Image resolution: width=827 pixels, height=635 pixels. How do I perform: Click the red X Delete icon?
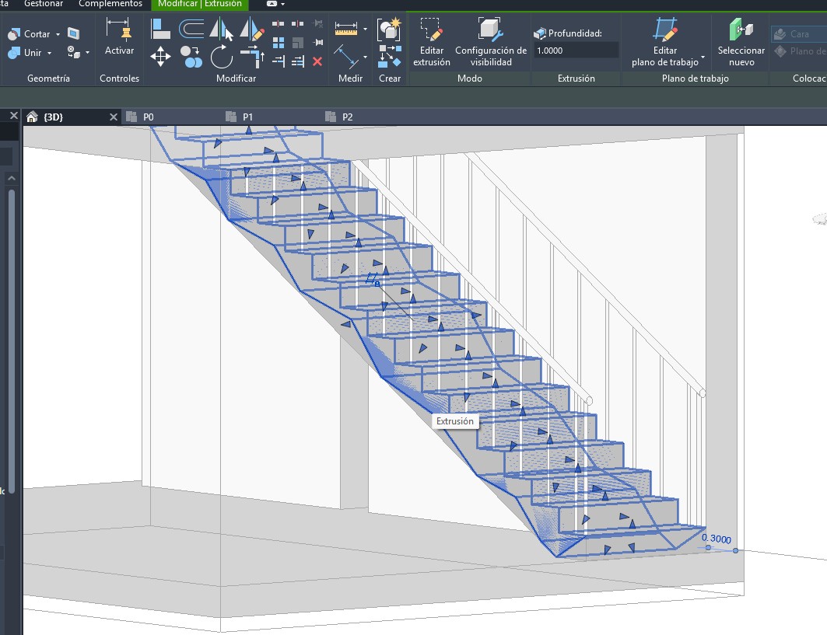click(317, 61)
